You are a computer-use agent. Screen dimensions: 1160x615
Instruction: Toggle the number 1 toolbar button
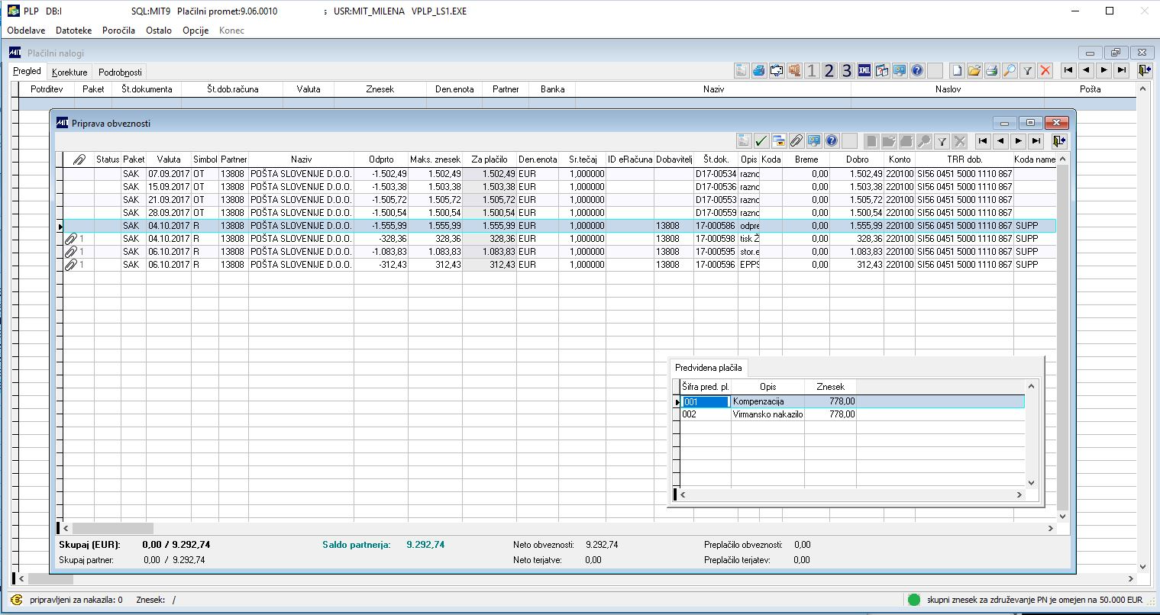click(x=812, y=71)
